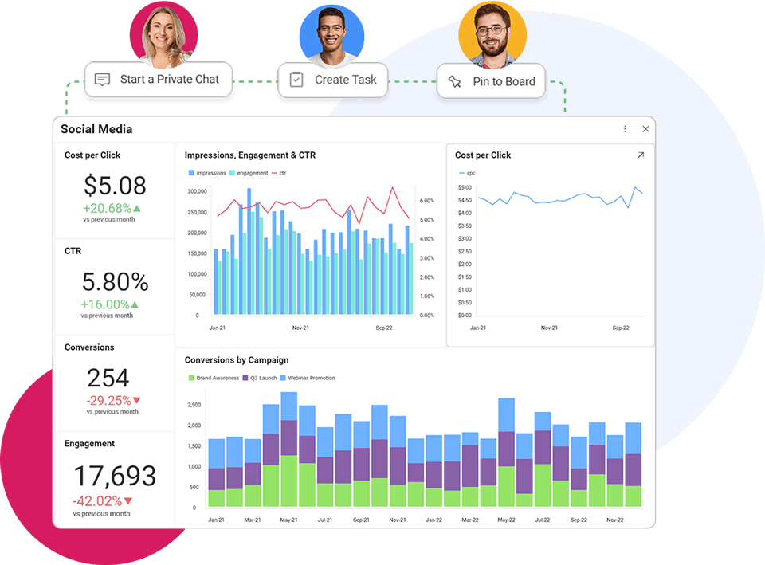Screen dimensions: 765x565
Task: Click the Social Media dashboard title
Action: pyautogui.click(x=96, y=129)
